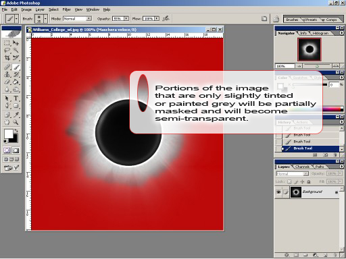Select the Type tool
The width and height of the screenshot is (346, 259).
(x=16, y=98)
